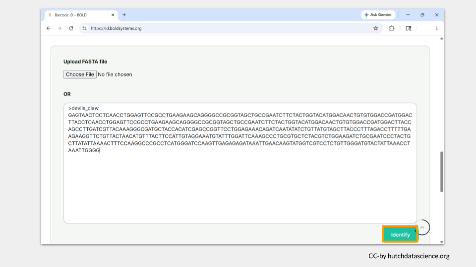This screenshot has width=476, height=267.
Task: Click the address bar URL id.boldsystems.org
Action: click(116, 28)
